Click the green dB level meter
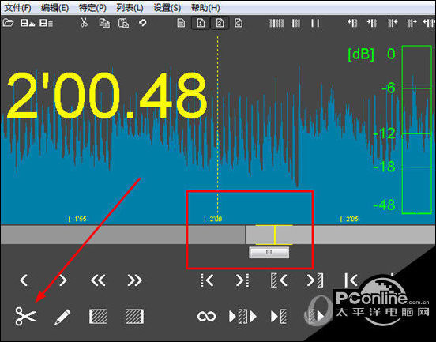Image resolution: width=436 pixels, height=342 pixels. pyautogui.click(x=416, y=130)
